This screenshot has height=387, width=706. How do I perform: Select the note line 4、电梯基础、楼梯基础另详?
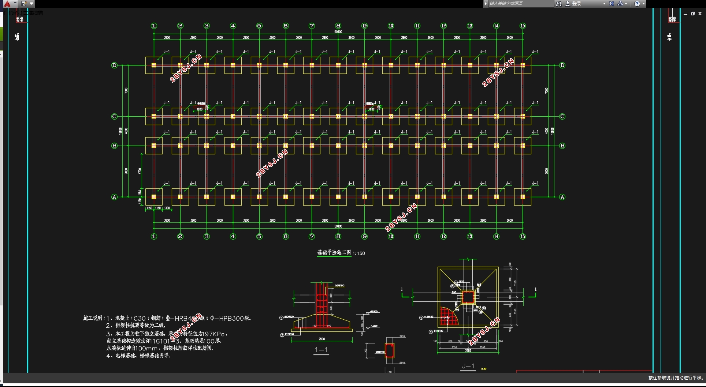click(138, 355)
